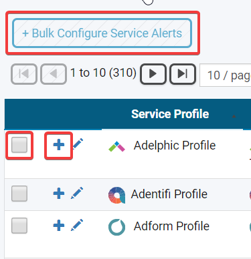251x259 pixels.
Task: Add alert with Adform Profile plus icon
Action: tap(59, 225)
